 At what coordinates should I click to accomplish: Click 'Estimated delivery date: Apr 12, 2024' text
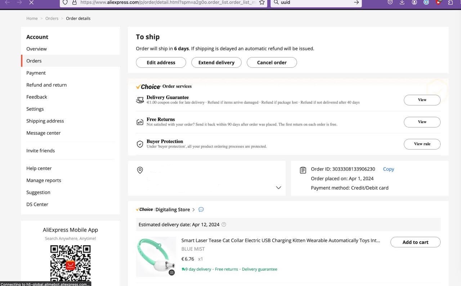(179, 224)
